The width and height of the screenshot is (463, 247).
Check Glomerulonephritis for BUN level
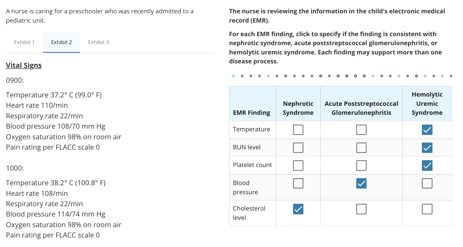[x=361, y=148]
